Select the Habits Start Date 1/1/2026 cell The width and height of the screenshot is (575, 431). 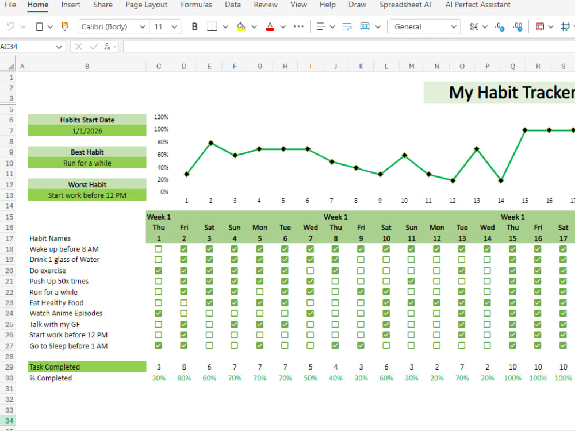click(x=87, y=131)
